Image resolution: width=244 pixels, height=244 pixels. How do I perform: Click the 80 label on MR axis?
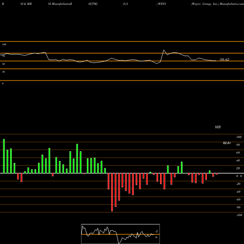pos(238,145)
